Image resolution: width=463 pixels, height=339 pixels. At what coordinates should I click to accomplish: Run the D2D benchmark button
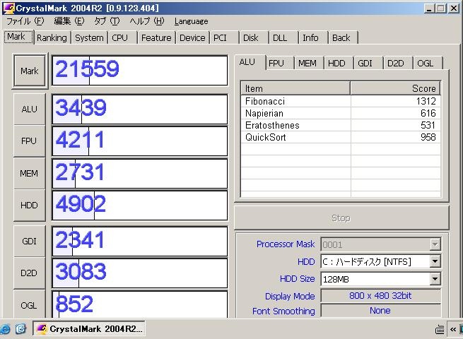29,273
